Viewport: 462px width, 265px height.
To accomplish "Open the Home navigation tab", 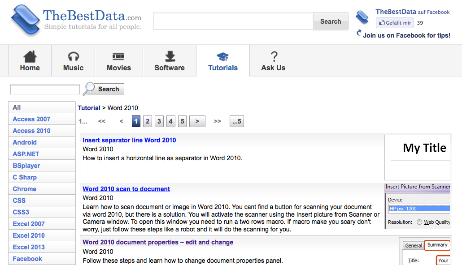I will click(x=30, y=60).
